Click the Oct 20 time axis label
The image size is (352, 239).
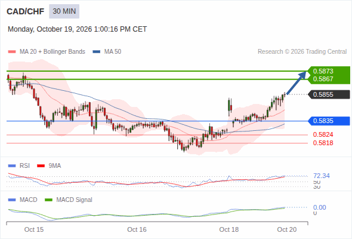click(x=287, y=229)
